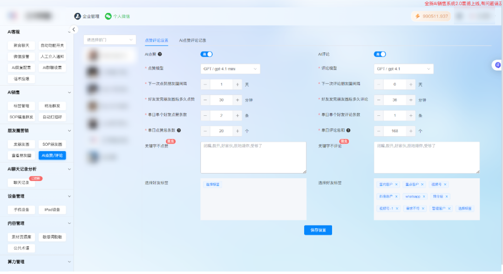Remove the 重点客户 tag

pyautogui.click(x=422, y=185)
